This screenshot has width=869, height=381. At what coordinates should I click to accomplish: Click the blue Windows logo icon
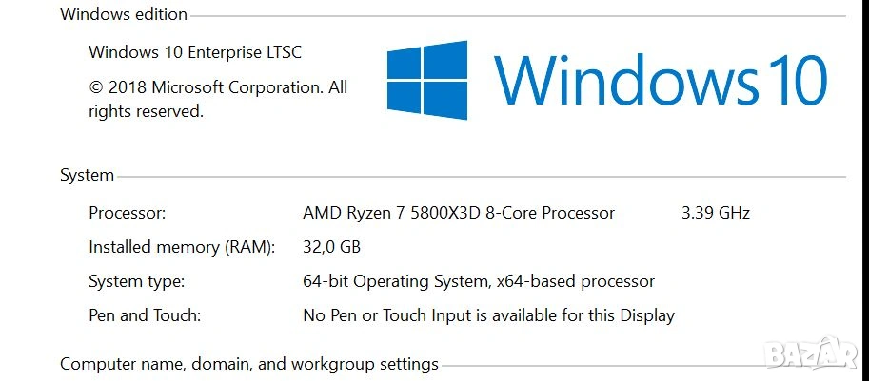tap(427, 80)
